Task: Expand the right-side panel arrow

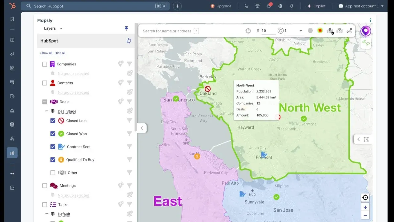Action: click(359, 139)
